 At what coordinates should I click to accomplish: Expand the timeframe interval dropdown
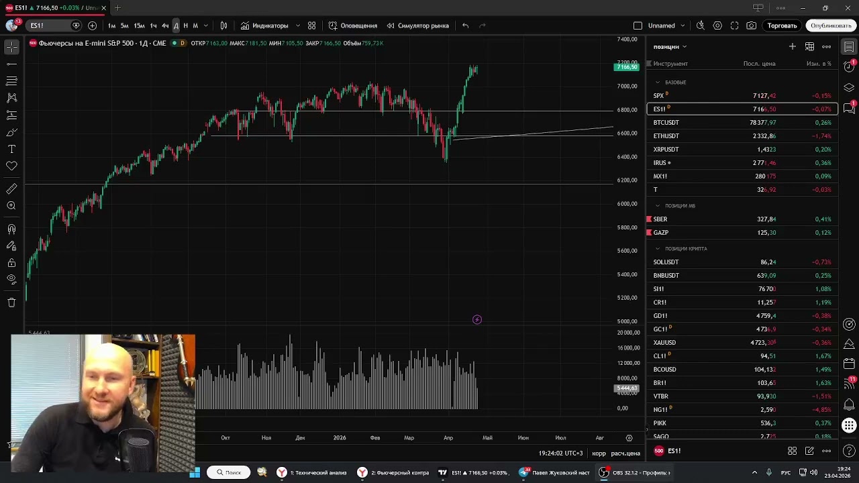click(205, 25)
